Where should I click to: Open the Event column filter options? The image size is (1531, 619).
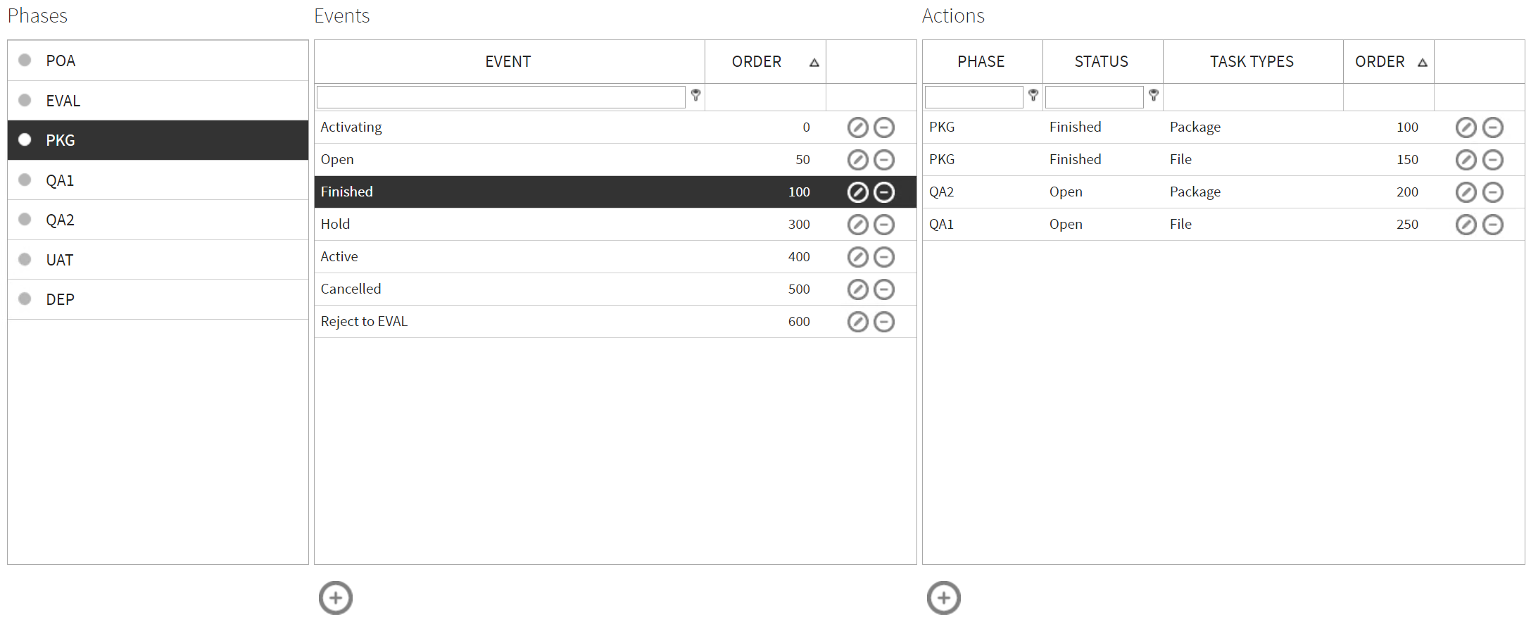click(x=695, y=95)
